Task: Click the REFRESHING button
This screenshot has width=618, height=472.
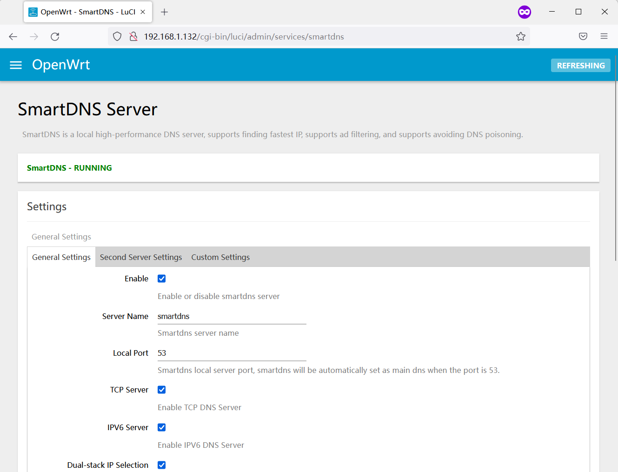Action: 581,66
